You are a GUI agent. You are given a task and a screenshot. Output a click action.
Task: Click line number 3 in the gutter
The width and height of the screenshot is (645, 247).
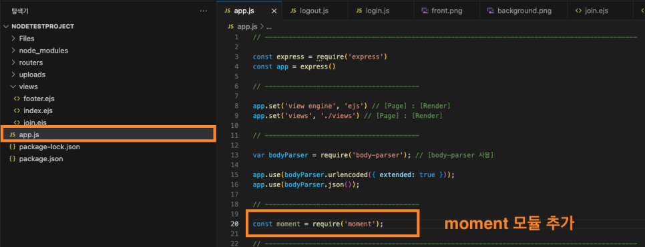pyautogui.click(x=236, y=57)
